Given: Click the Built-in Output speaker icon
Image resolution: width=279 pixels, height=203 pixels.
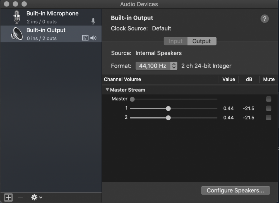Looking at the screenshot, I should [17, 34].
